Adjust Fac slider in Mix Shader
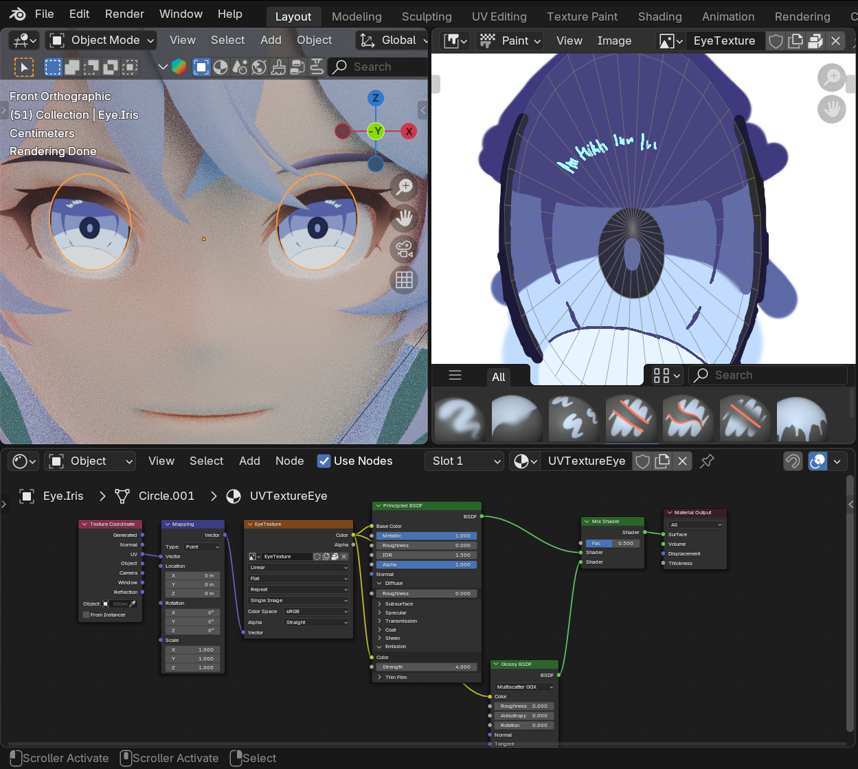The height and width of the screenshot is (769, 858). click(613, 543)
